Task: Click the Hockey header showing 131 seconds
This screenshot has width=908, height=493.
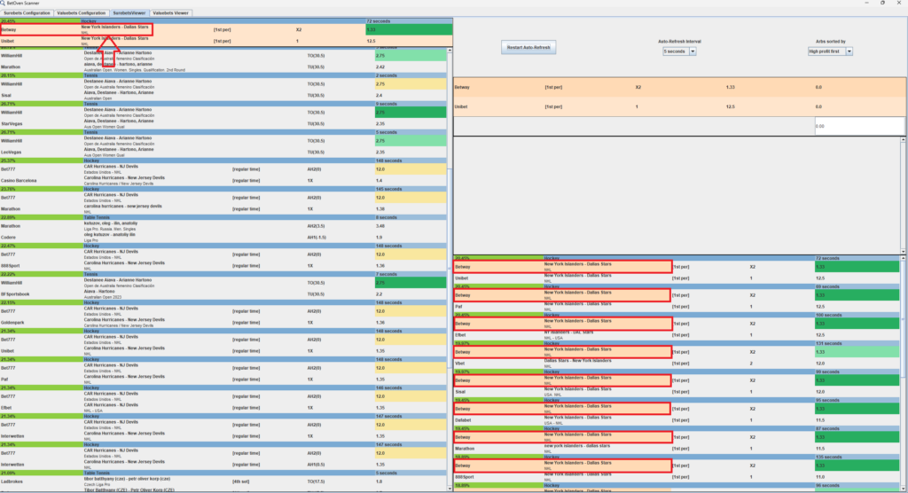Action: (677, 343)
